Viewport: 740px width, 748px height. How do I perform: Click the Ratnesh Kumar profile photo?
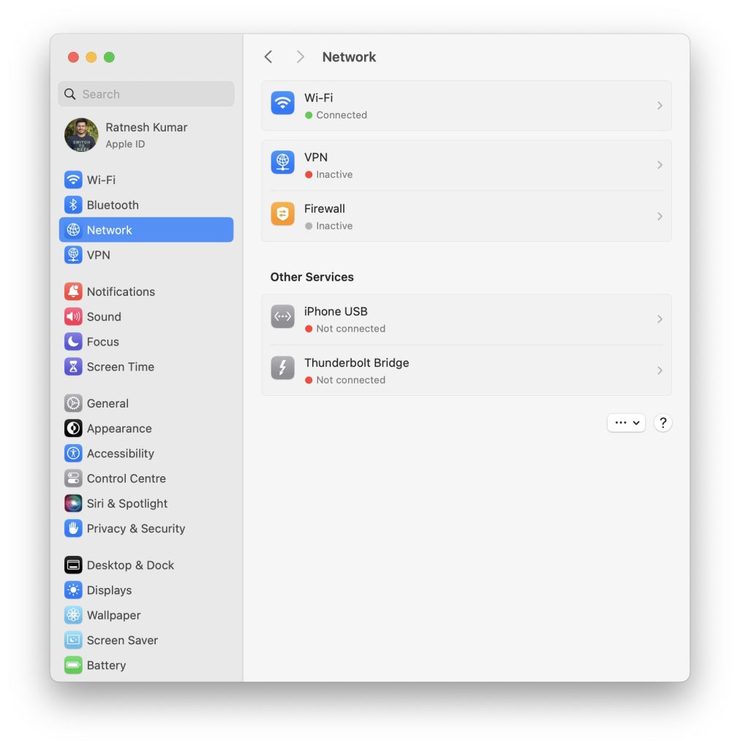pos(82,135)
